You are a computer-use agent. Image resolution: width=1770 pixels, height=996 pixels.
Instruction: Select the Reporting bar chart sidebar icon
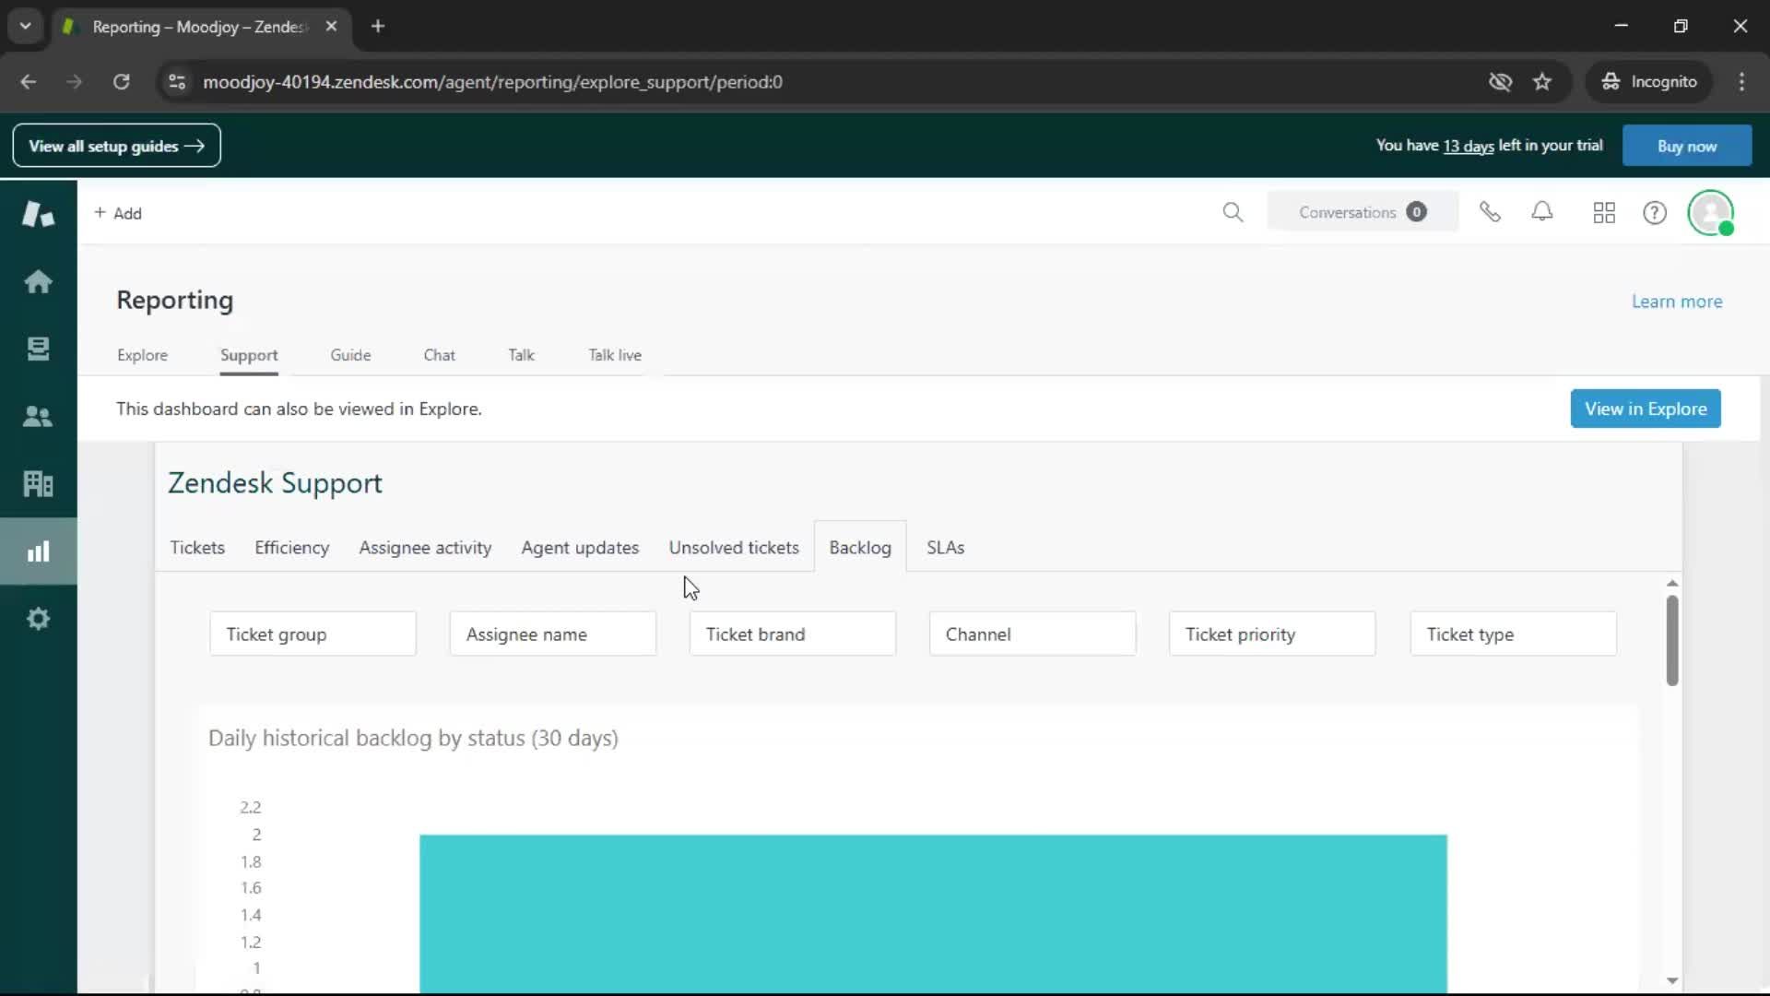coord(38,551)
